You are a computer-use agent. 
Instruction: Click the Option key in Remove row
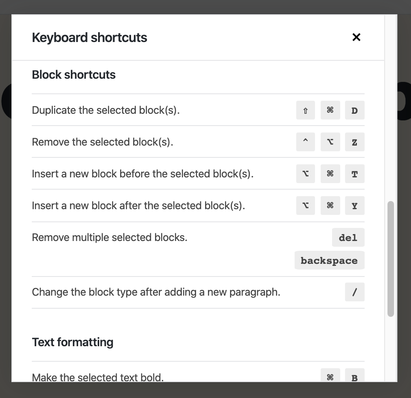point(330,142)
